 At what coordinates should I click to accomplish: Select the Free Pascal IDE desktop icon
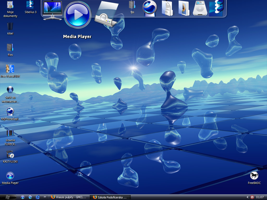[x=10, y=71]
